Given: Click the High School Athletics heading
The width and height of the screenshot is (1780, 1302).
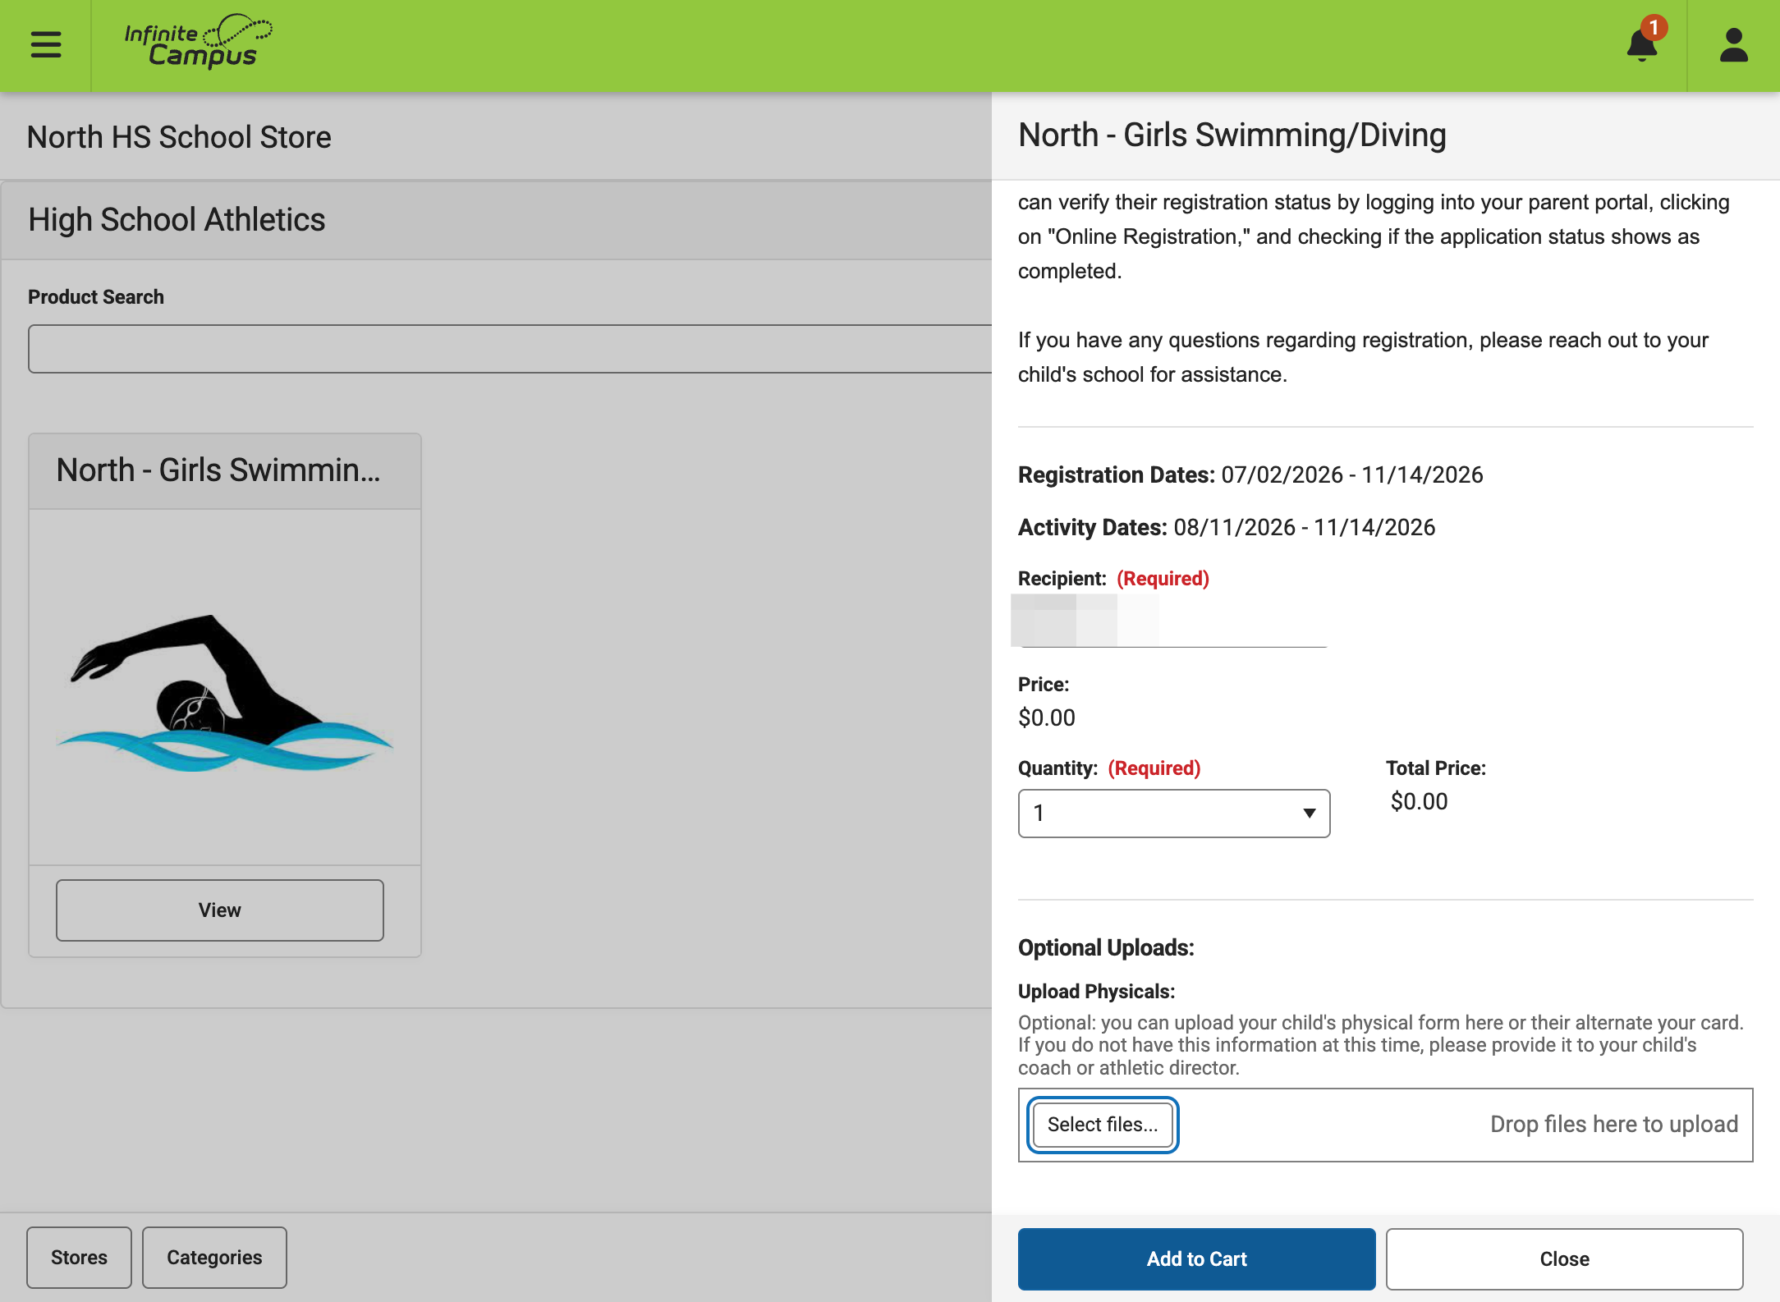Looking at the screenshot, I should coord(177,220).
